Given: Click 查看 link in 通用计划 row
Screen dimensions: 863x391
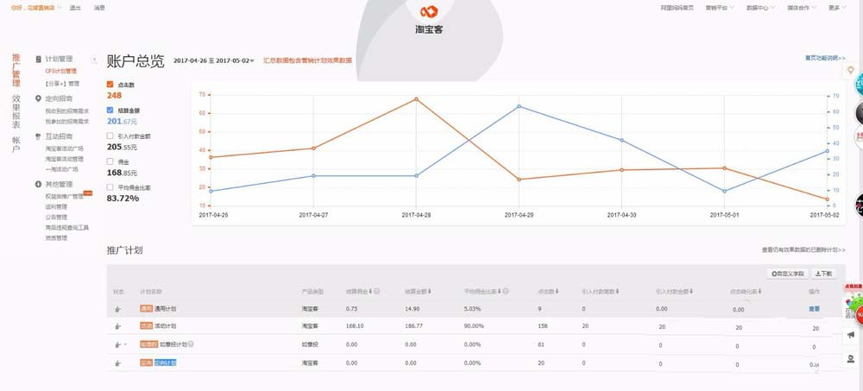Looking at the screenshot, I should click(x=814, y=309).
